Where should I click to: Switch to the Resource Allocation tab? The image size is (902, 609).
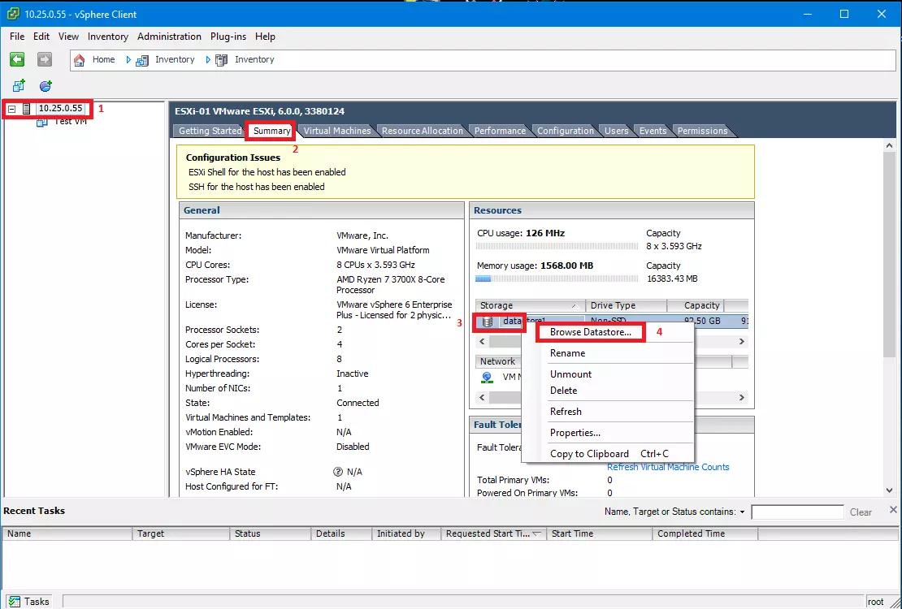tap(423, 131)
